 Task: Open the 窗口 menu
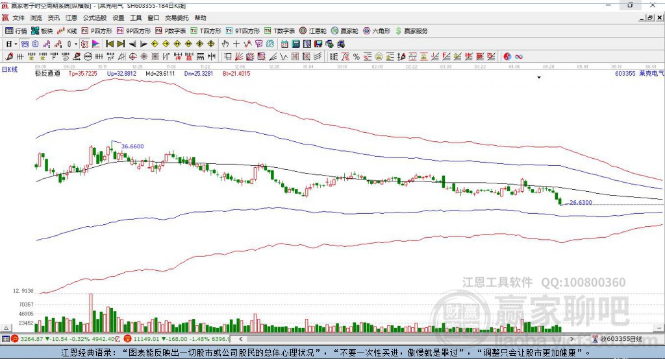tap(153, 17)
